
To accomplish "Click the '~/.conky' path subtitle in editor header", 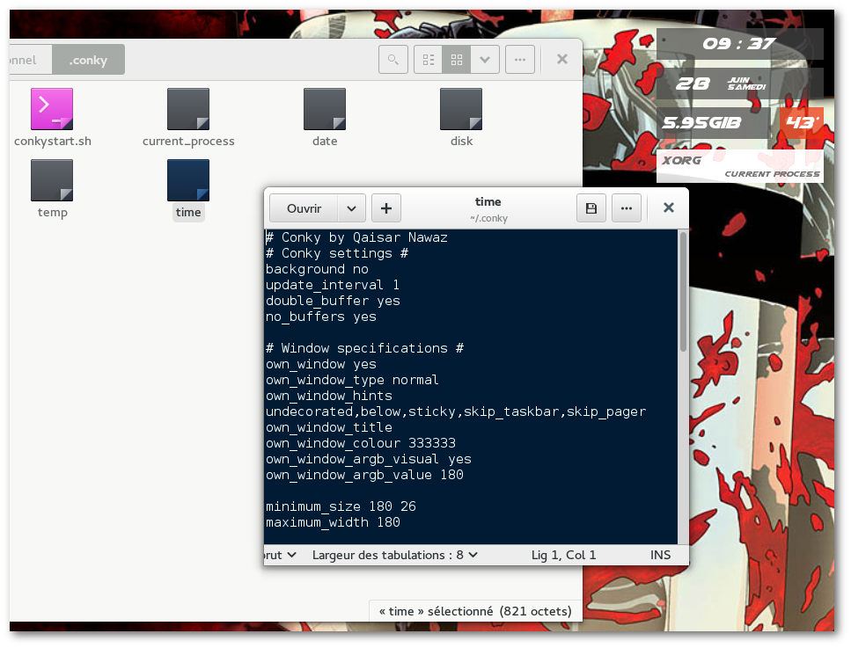I will [x=488, y=218].
